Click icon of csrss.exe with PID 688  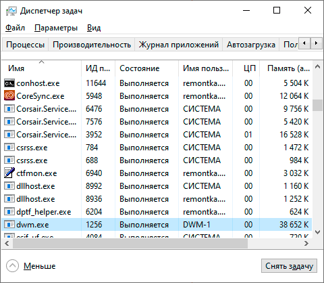click(x=9, y=160)
